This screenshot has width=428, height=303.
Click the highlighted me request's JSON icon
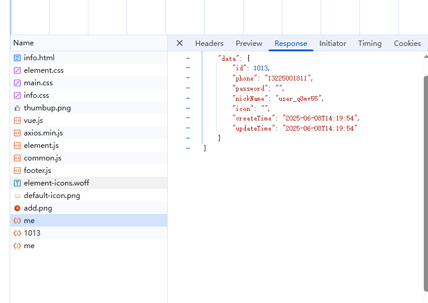coord(17,221)
